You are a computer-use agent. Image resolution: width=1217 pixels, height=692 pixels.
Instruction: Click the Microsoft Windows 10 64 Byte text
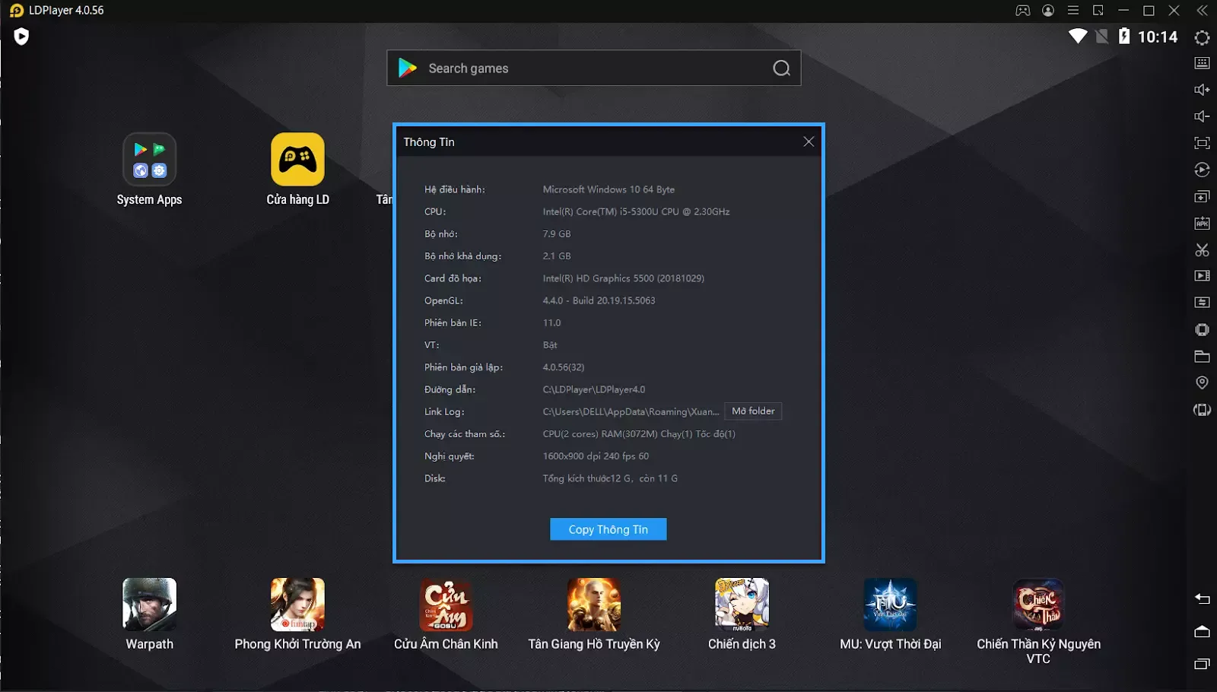(608, 189)
